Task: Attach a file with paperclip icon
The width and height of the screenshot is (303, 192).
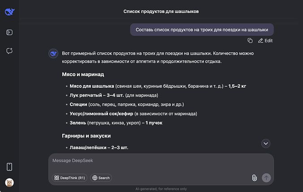Action: coord(254,178)
